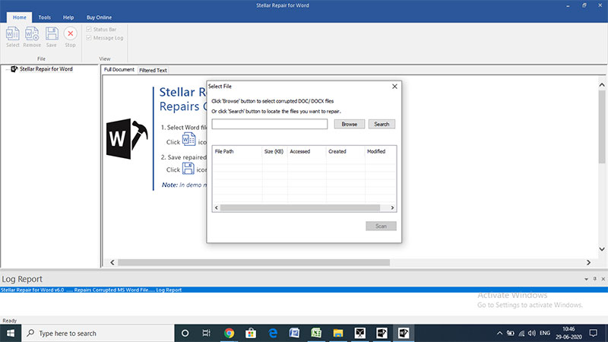Select Stellar Repair for Word tree node
The width and height of the screenshot is (608, 342).
[x=46, y=69]
